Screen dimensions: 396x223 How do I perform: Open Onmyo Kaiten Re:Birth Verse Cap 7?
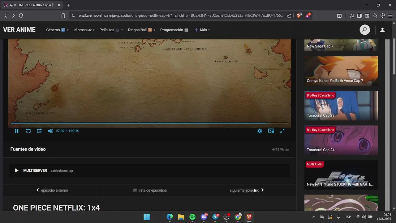click(341, 71)
